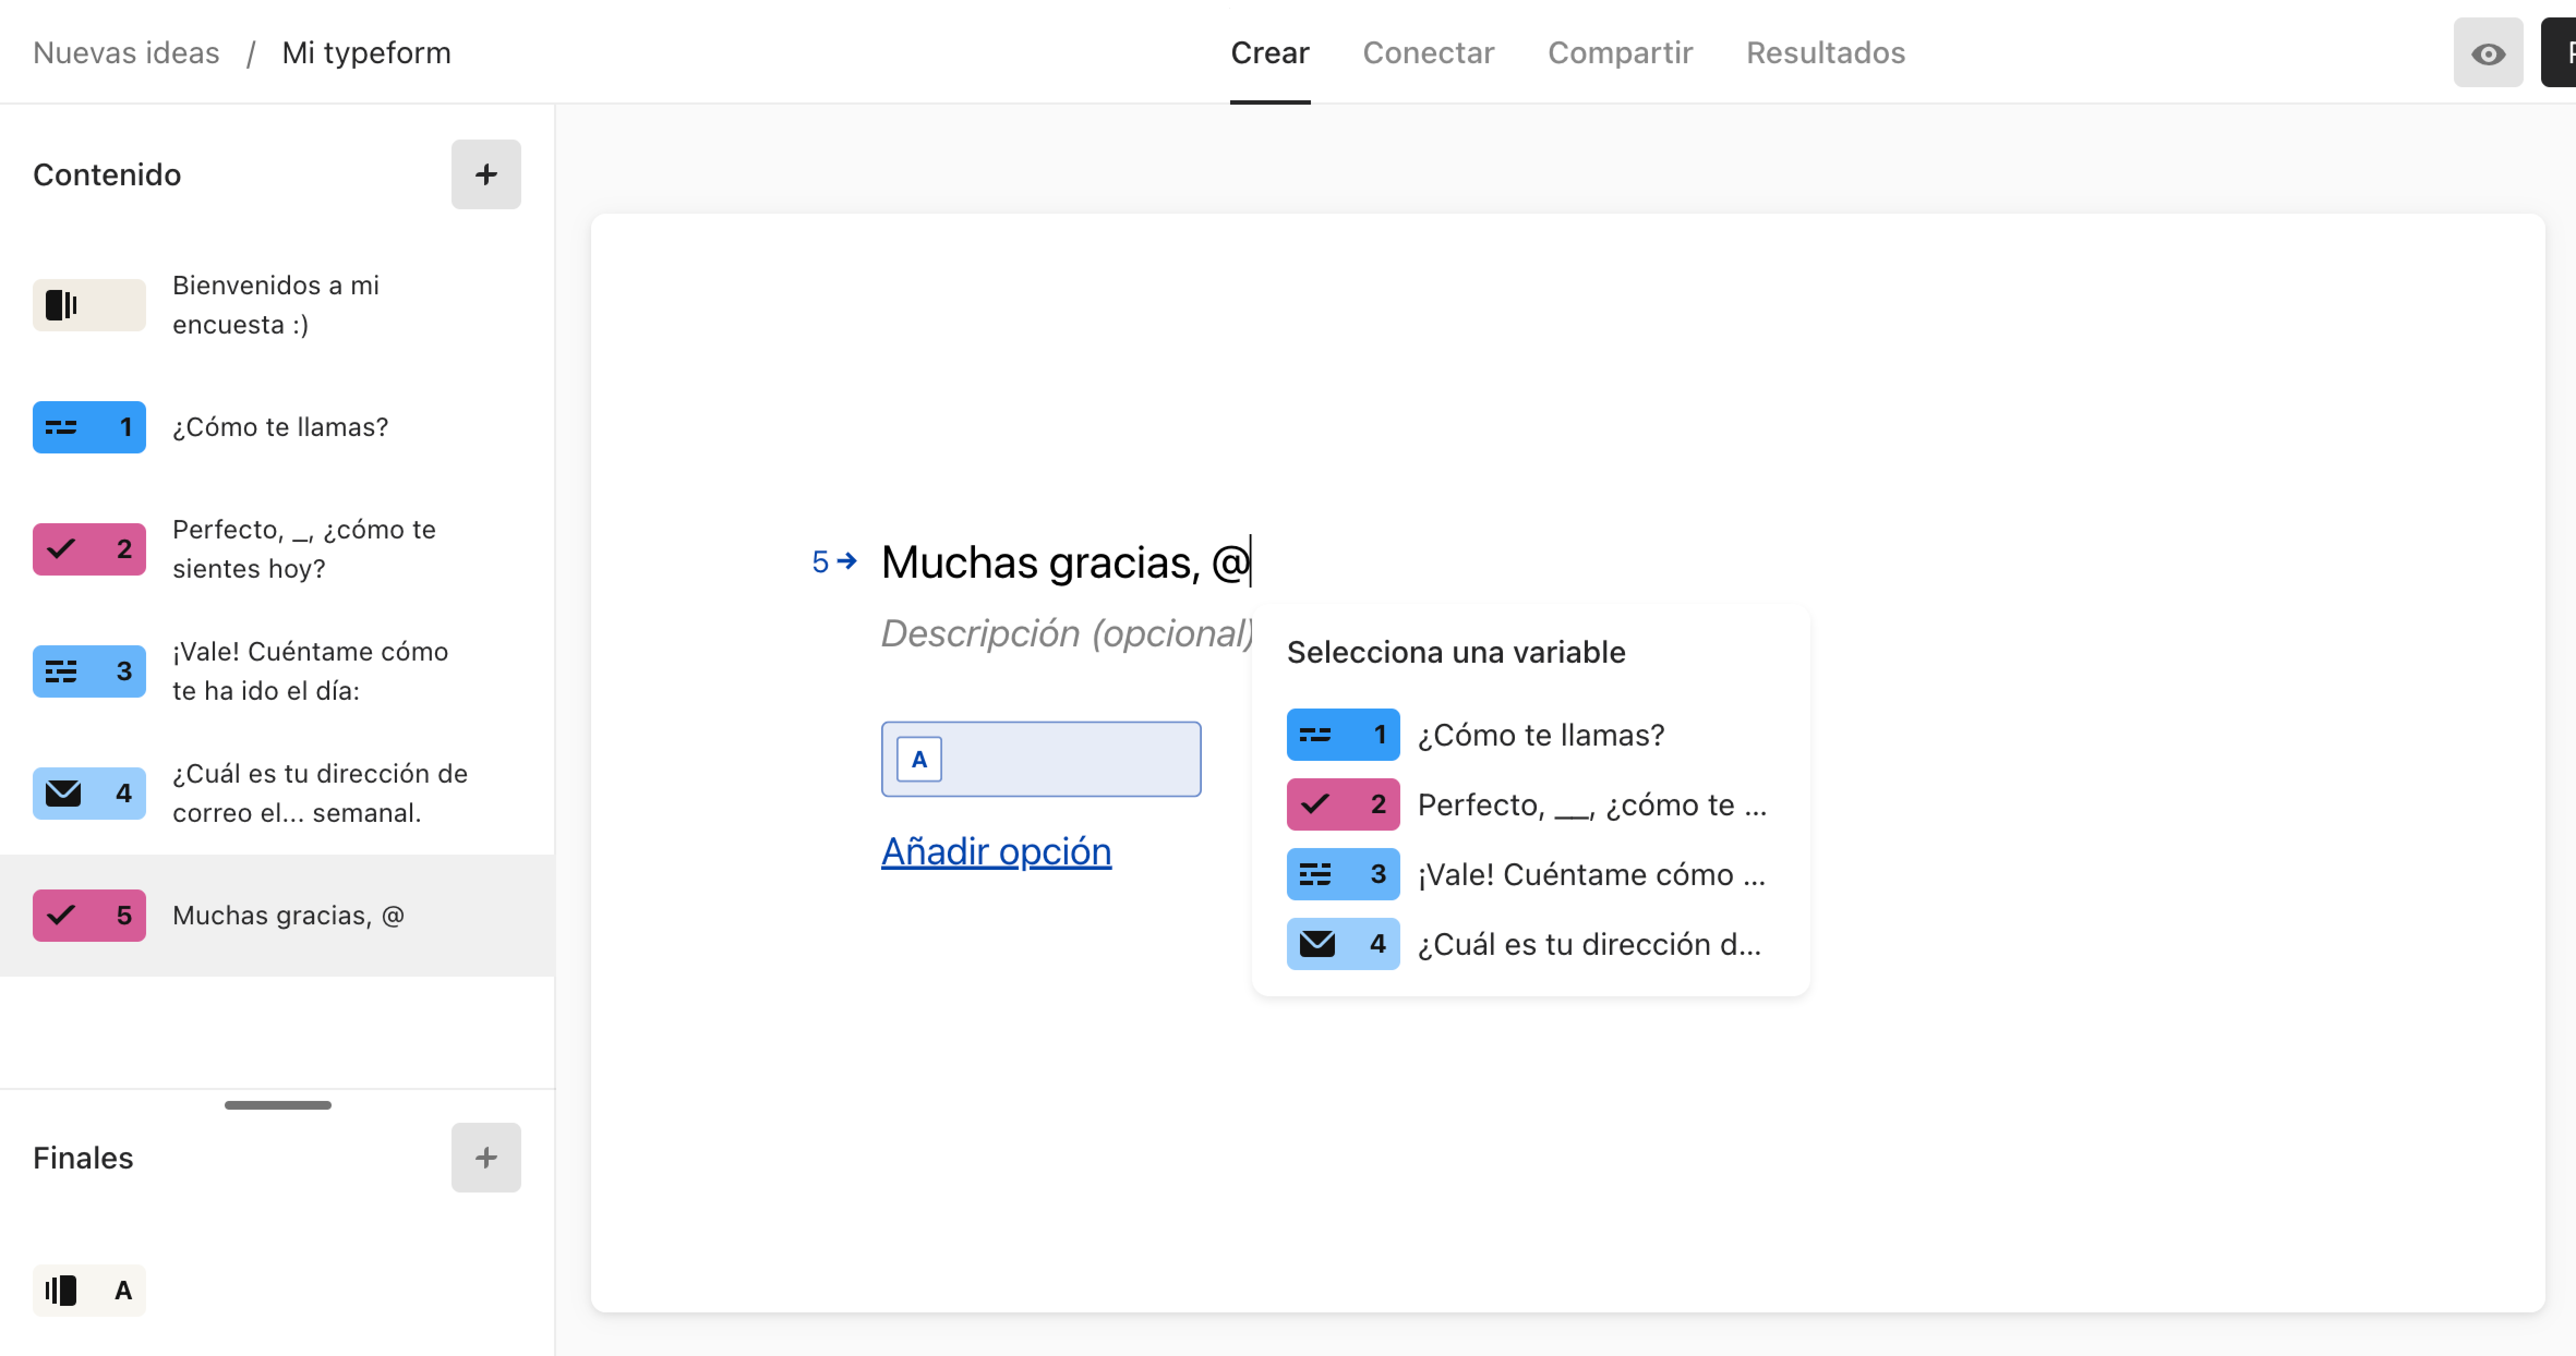Select sidebar question "Muchas gracias, @"
Screen dimensions: 2576x1356
pyautogui.click(x=277, y=915)
